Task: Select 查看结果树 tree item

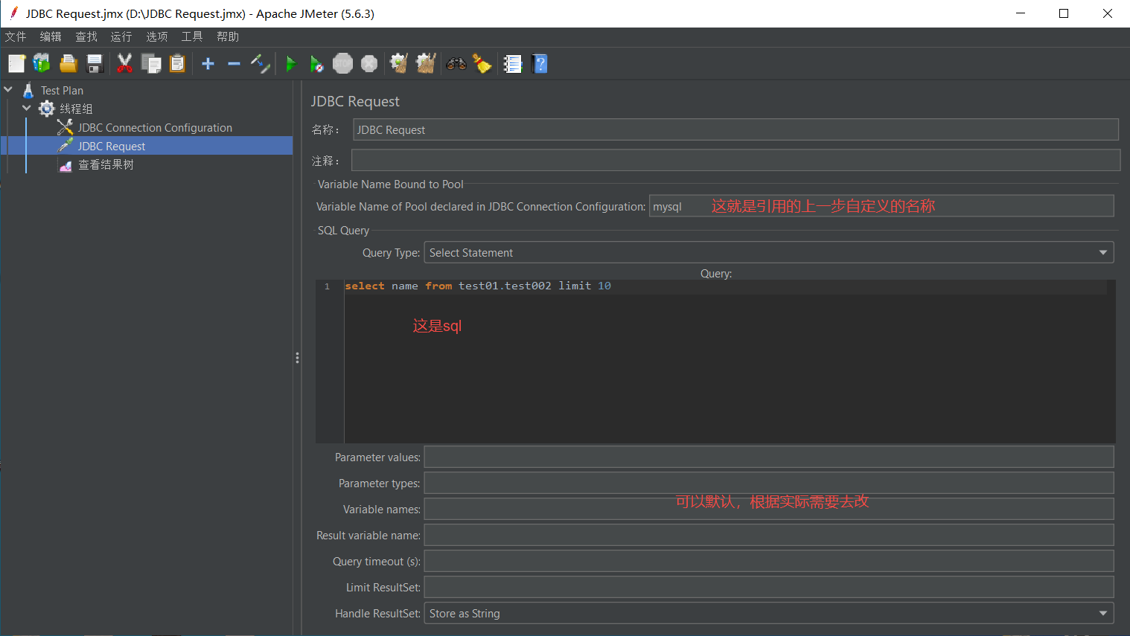Action: pos(106,165)
